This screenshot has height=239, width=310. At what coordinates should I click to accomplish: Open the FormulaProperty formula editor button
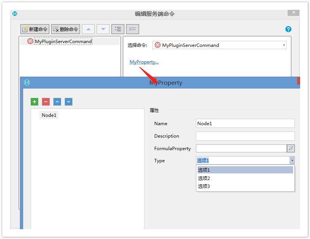click(x=291, y=149)
